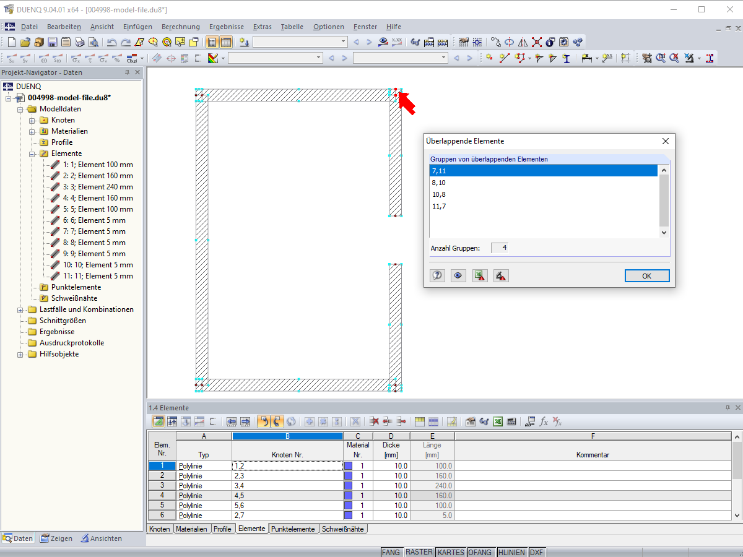This screenshot has width=743, height=557.
Task: Select the new line element tool
Action: pyautogui.click(x=504, y=58)
